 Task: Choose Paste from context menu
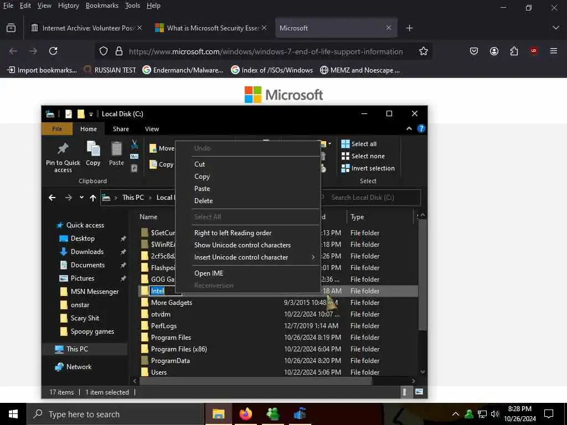(202, 189)
